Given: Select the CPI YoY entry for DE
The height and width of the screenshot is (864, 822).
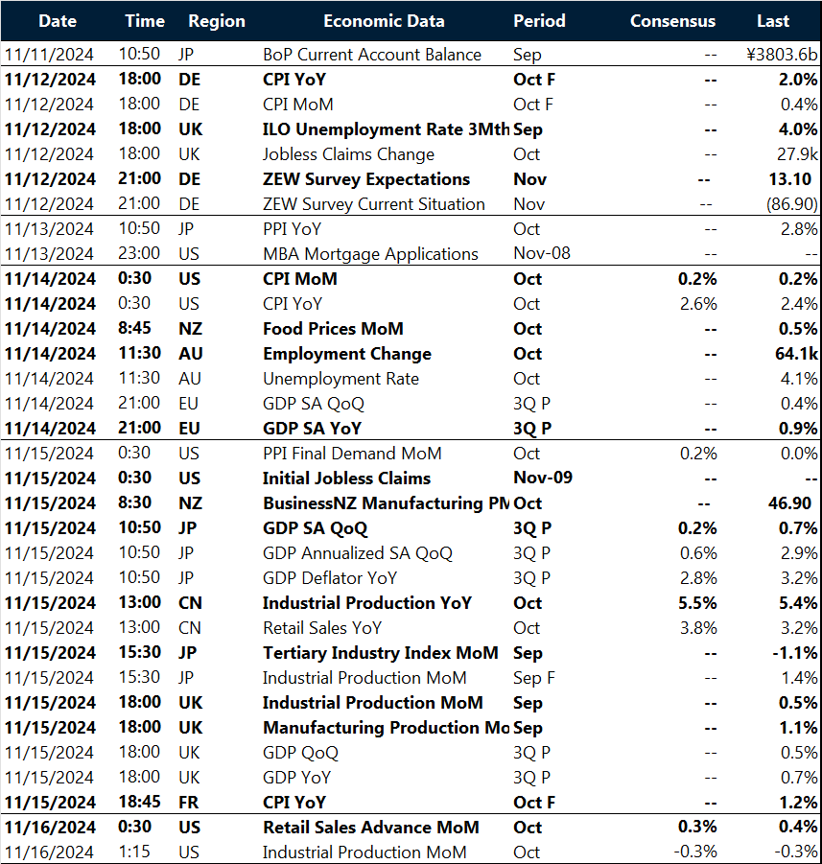Looking at the screenshot, I should (293, 80).
